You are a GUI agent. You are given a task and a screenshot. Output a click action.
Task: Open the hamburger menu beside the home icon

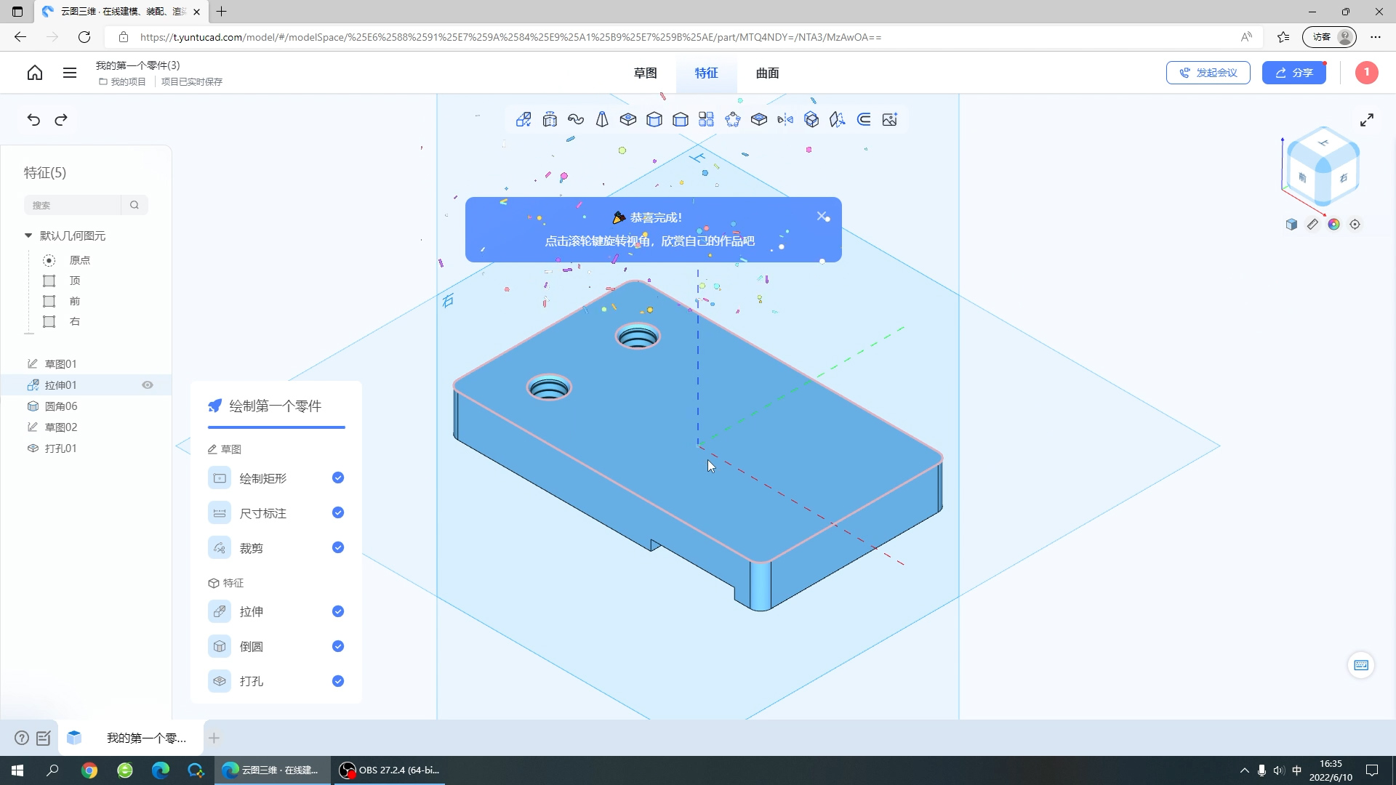coord(69,73)
